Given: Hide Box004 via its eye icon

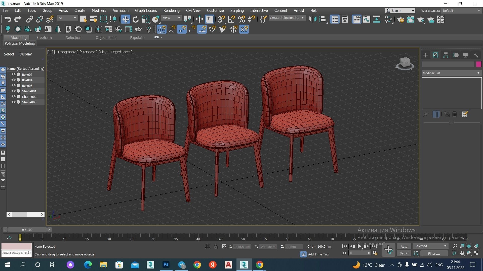Looking at the screenshot, I should pyautogui.click(x=14, y=80).
